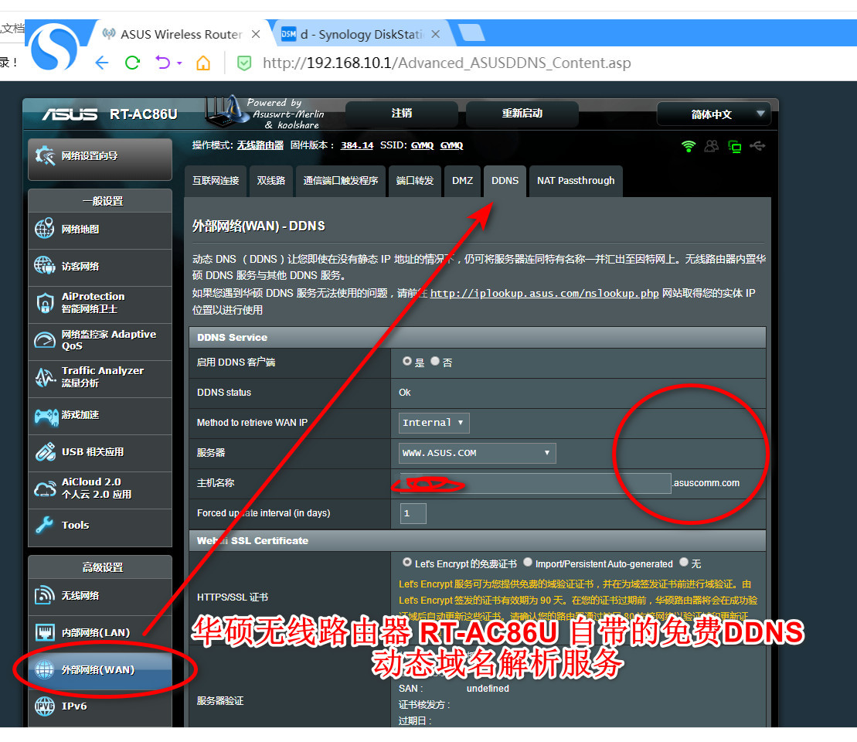Click the .asuscomm.com domain suffix text
857x742 pixels.
(x=706, y=483)
